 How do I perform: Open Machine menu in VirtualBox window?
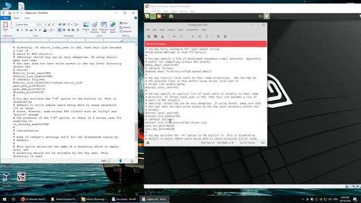[156, 11]
